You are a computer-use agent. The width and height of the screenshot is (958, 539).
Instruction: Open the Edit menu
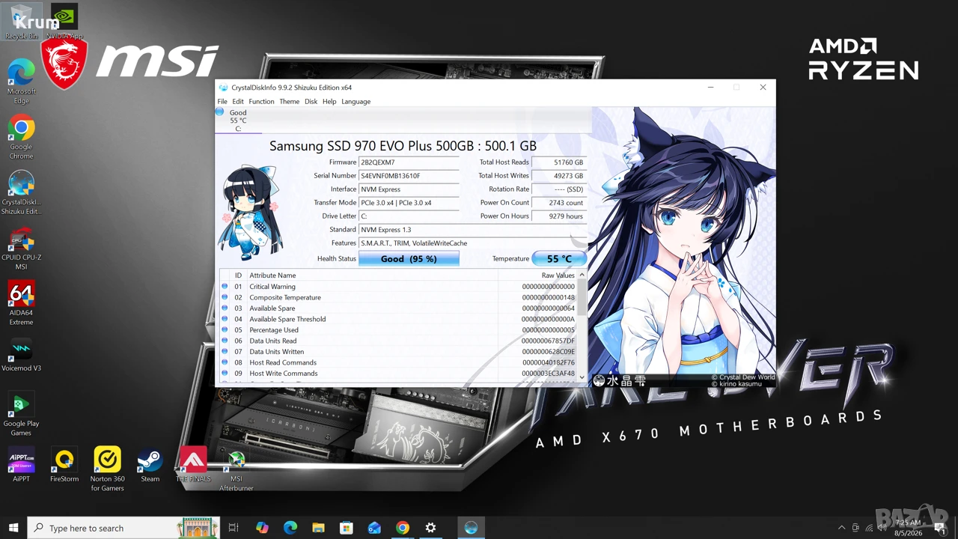tap(238, 101)
